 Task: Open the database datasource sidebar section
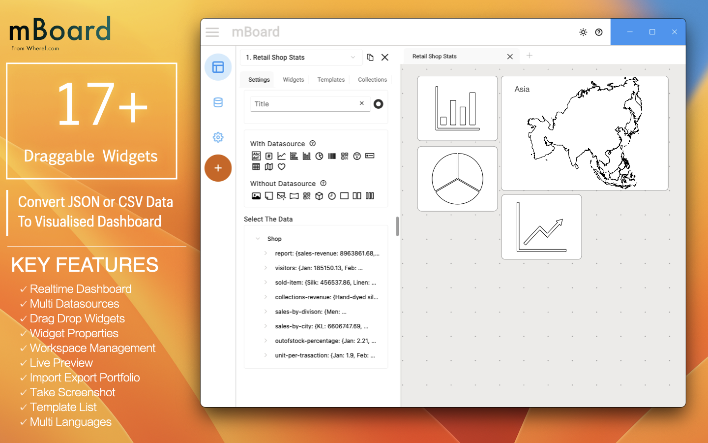point(218,102)
